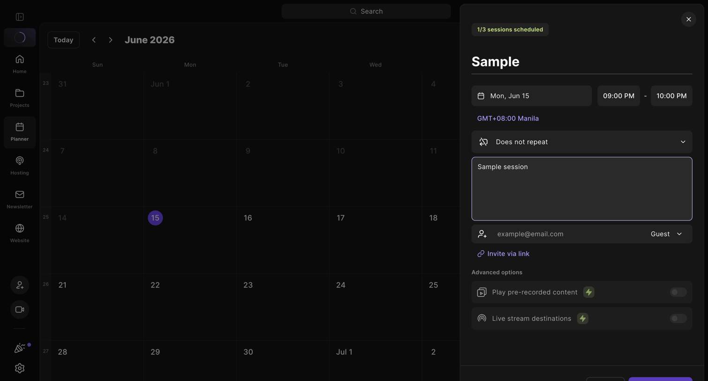
Task: Click the video camera record icon
Action: (20, 309)
